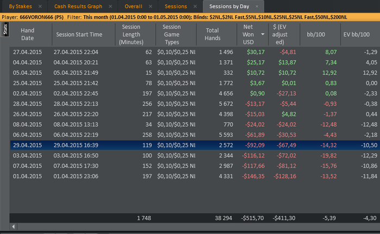Close the By Stakes tab
This screenshot has height=234, width=380.
(x=40, y=6)
